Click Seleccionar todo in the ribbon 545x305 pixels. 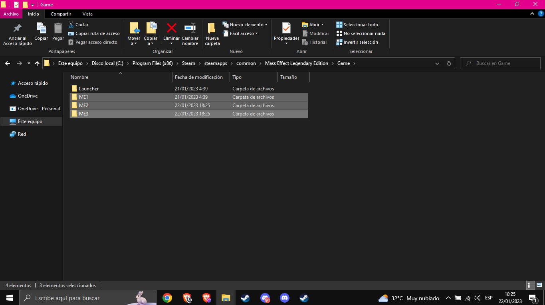tap(357, 25)
